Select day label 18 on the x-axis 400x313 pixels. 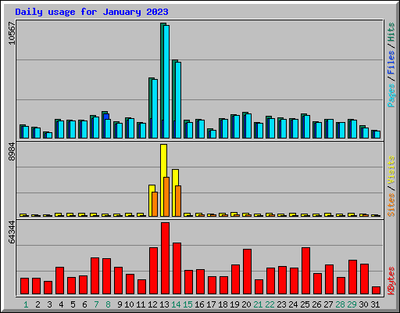(223, 304)
